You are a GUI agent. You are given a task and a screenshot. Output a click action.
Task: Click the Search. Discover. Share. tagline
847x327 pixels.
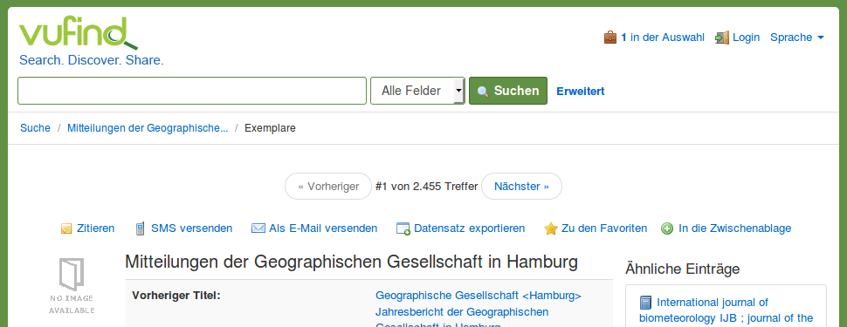coord(92,60)
